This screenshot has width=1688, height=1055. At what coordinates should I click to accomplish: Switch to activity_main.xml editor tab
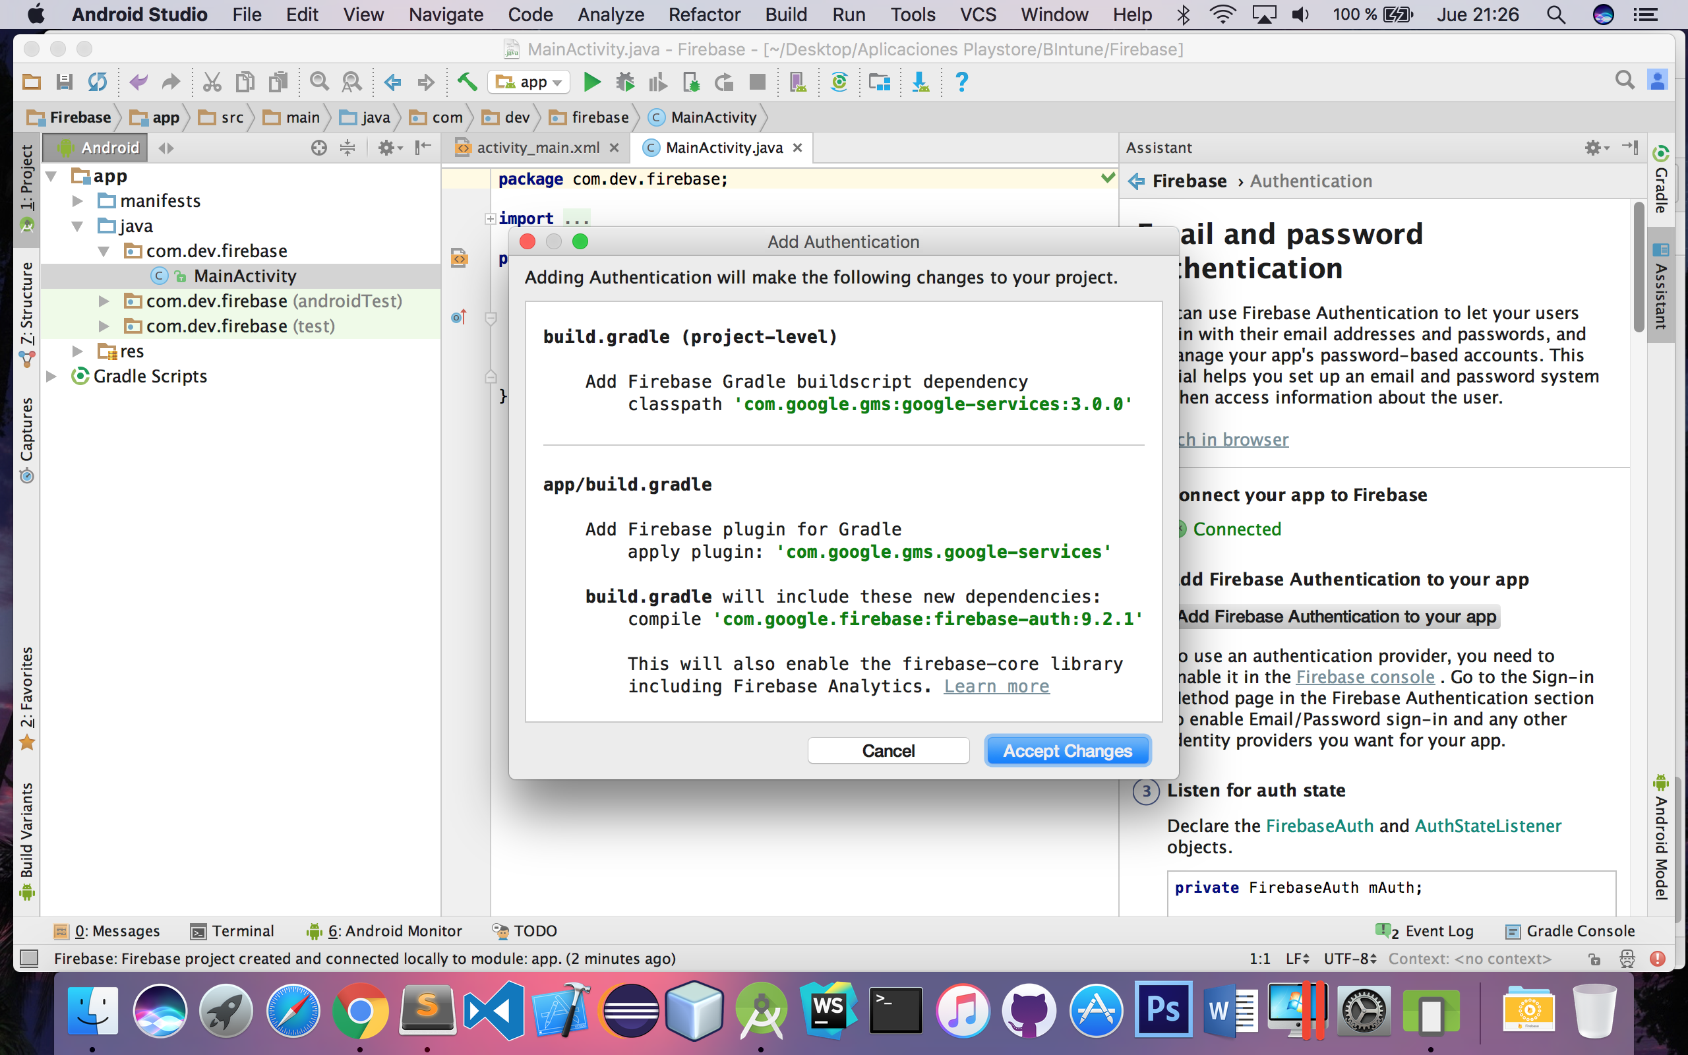tap(537, 148)
